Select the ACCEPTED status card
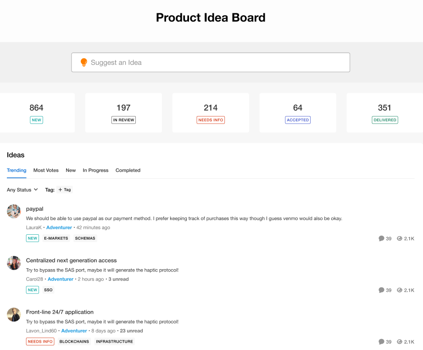The height and width of the screenshot is (350, 423). [x=298, y=113]
